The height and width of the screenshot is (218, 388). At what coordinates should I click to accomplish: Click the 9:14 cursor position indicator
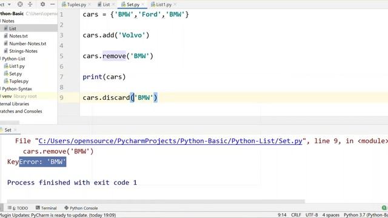coord(282,215)
